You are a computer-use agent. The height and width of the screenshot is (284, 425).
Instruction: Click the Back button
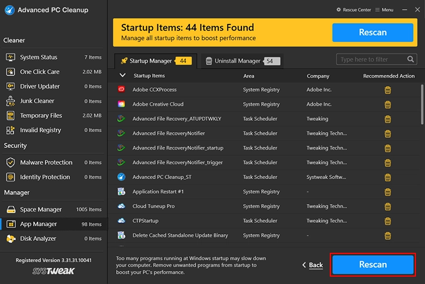[313, 265]
